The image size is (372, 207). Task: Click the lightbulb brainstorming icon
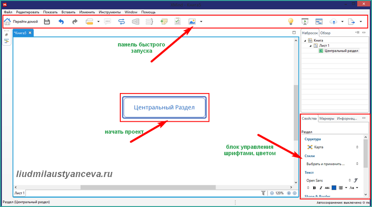pyautogui.click(x=291, y=22)
